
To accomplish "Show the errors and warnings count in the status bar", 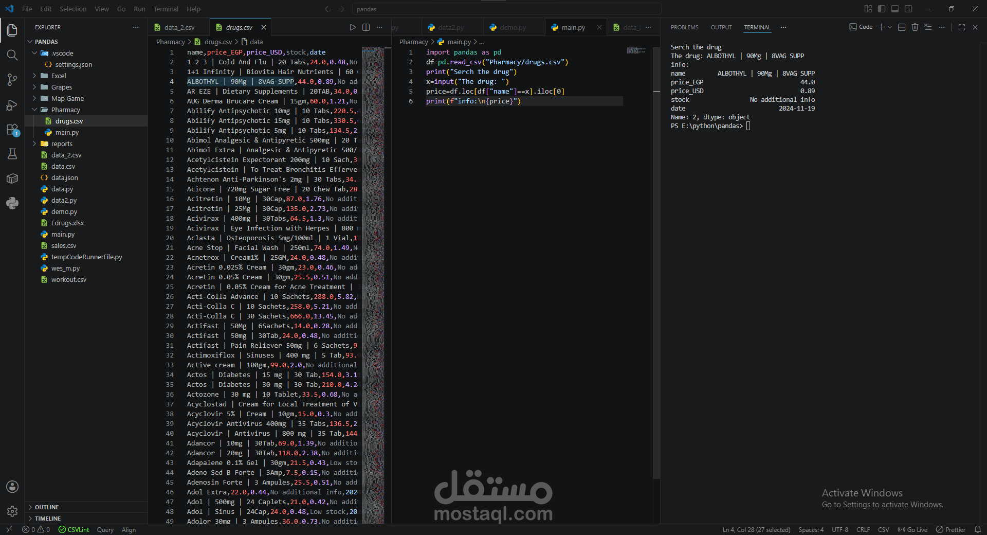I will coord(36,530).
